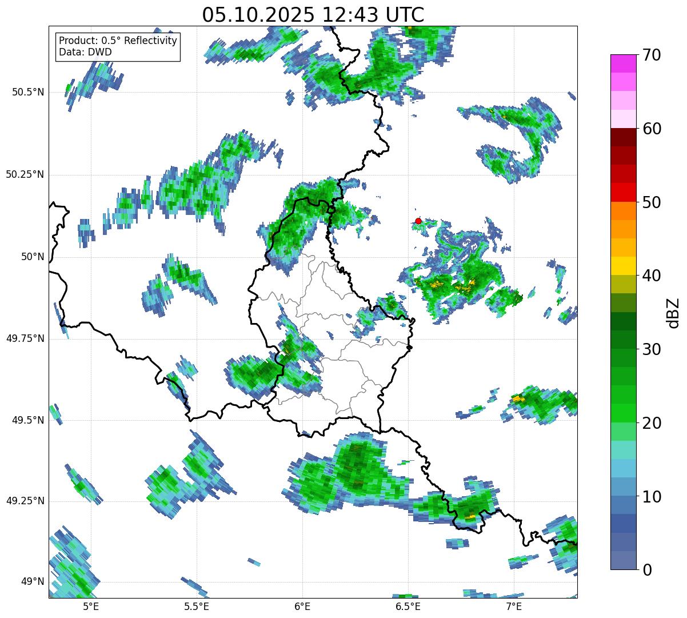Screen dimensions: 687x618
Task: Click the 40 colorbar tick label
Action: (651, 276)
